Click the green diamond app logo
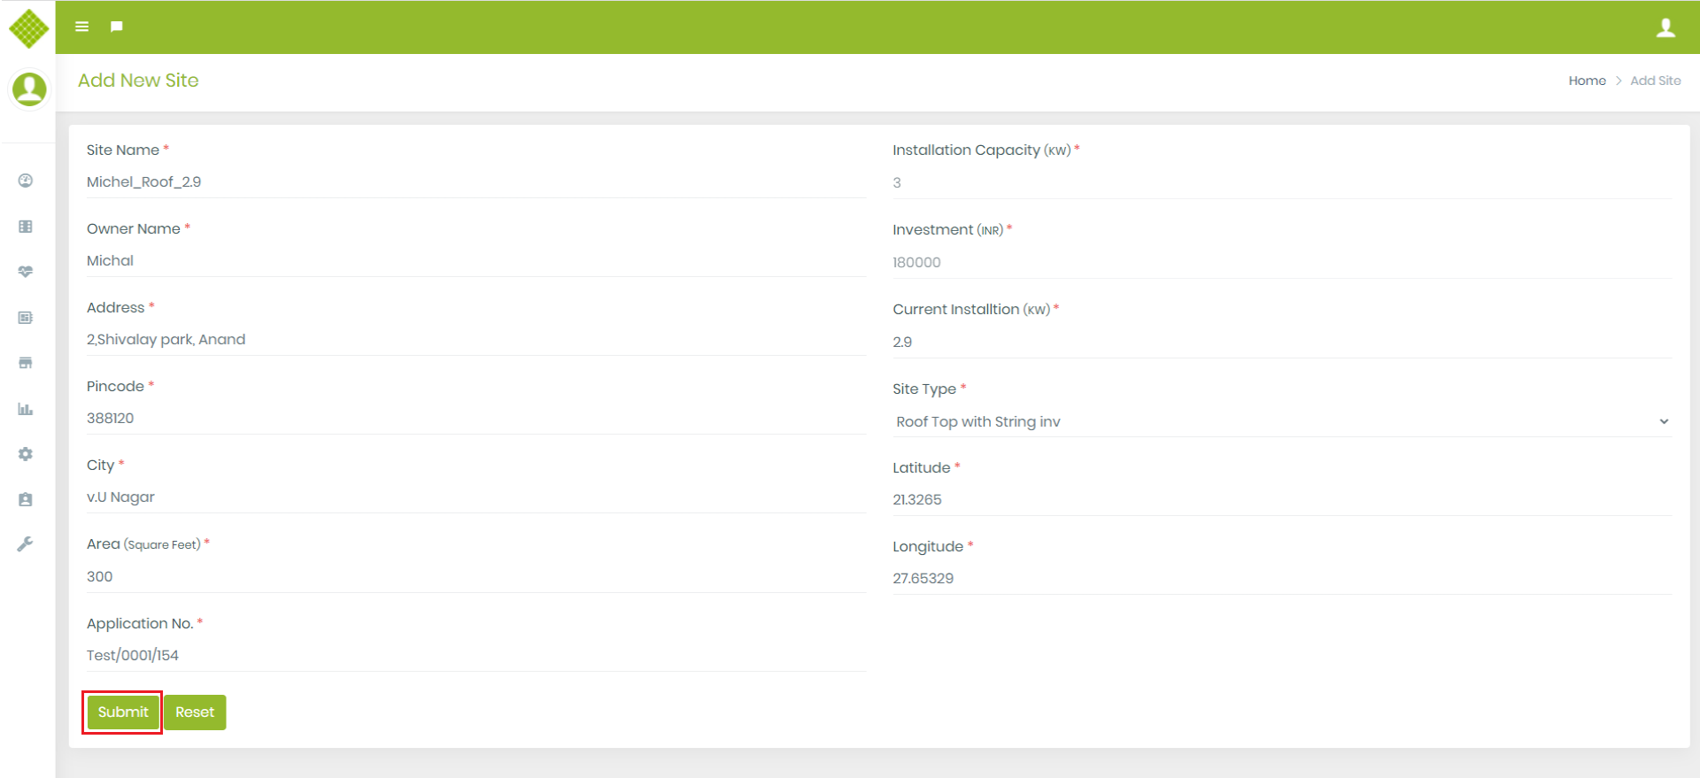This screenshot has height=778, width=1700. click(28, 28)
